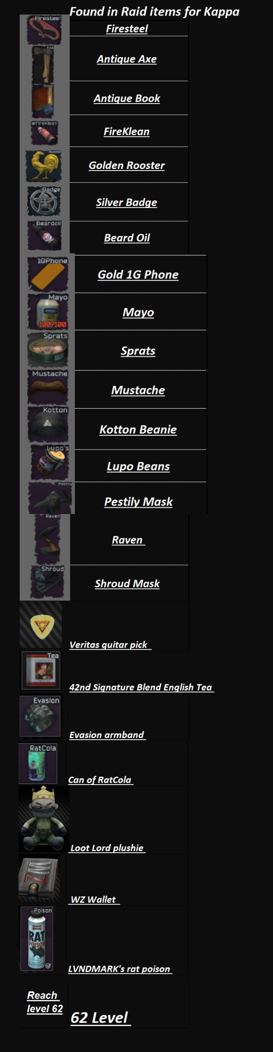Open the Firesteel link
Image resolution: width=273 pixels, height=1052 pixels.
click(127, 29)
